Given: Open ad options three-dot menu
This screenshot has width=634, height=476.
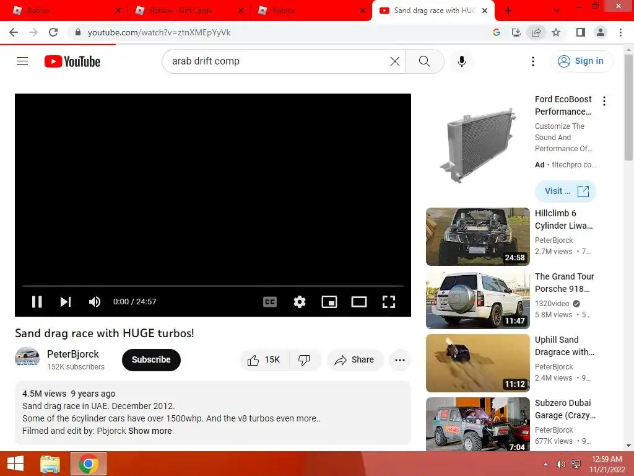Looking at the screenshot, I should (x=604, y=101).
